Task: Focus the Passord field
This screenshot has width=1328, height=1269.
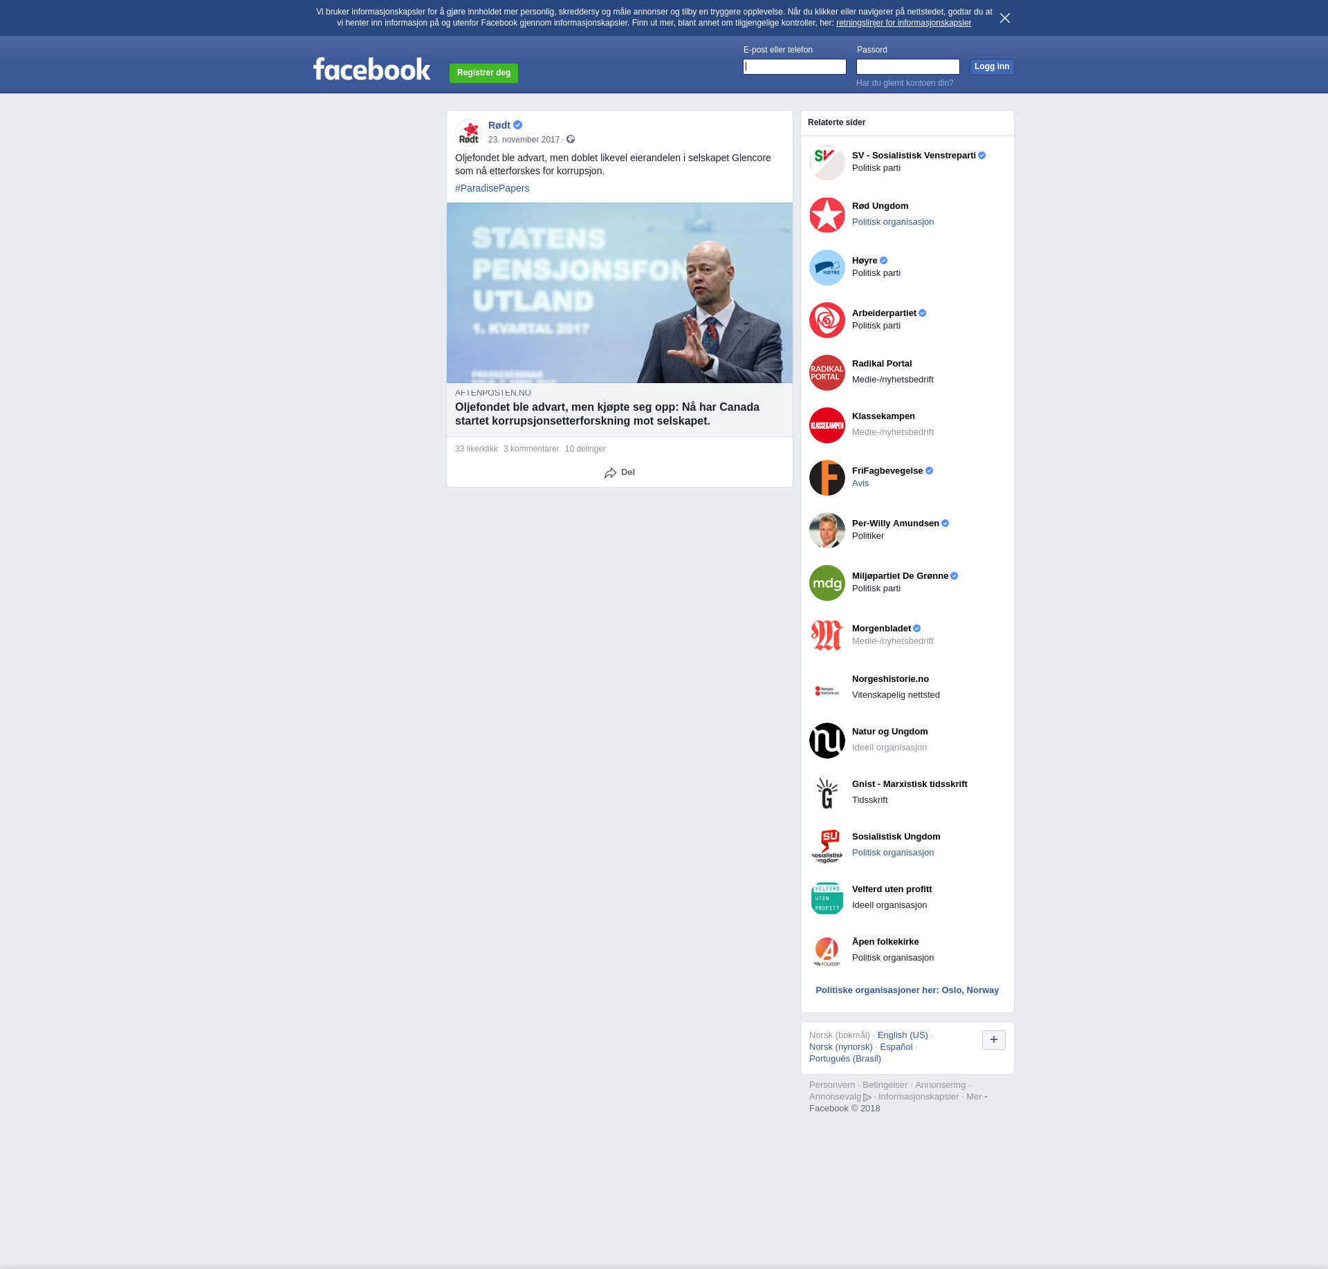Action: click(908, 66)
